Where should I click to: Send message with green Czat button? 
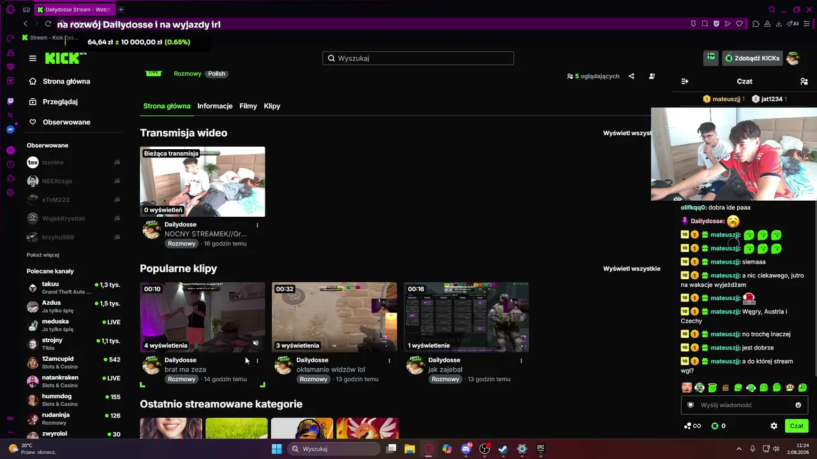click(x=797, y=426)
